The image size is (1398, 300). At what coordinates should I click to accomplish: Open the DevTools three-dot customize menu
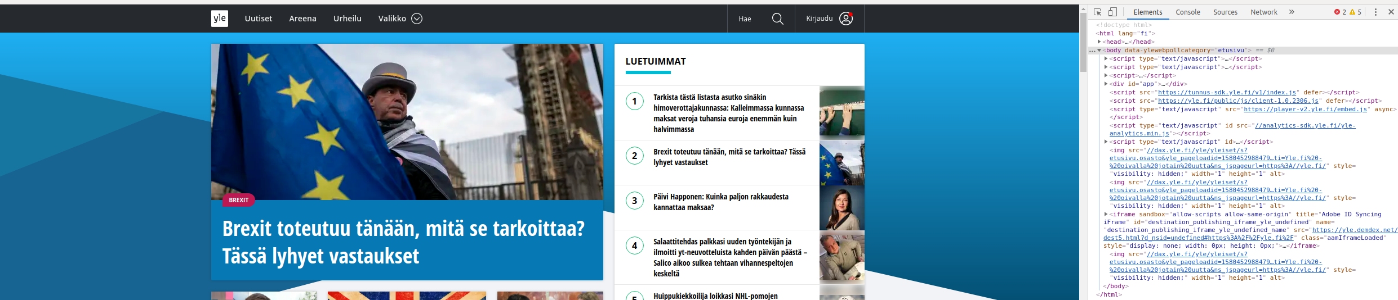pos(1375,12)
